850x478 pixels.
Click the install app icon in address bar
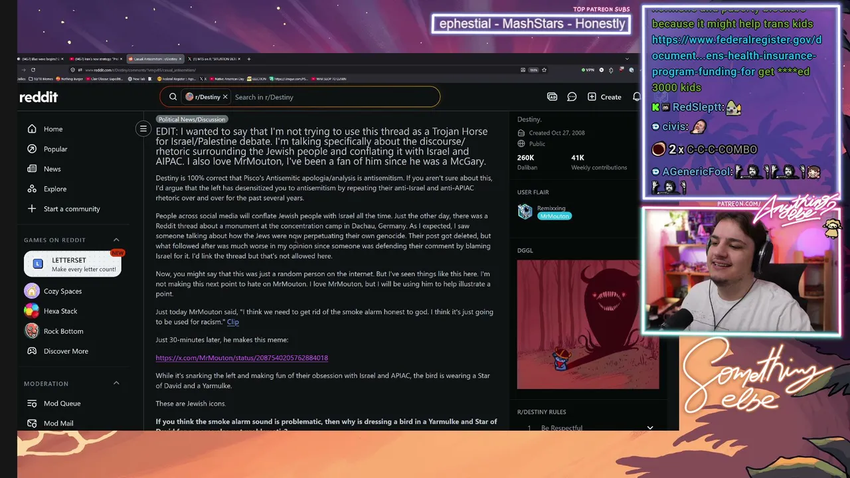(x=524, y=70)
